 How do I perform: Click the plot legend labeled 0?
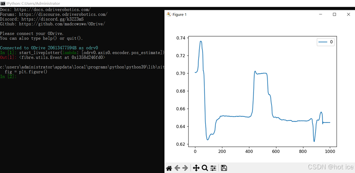click(x=326, y=42)
